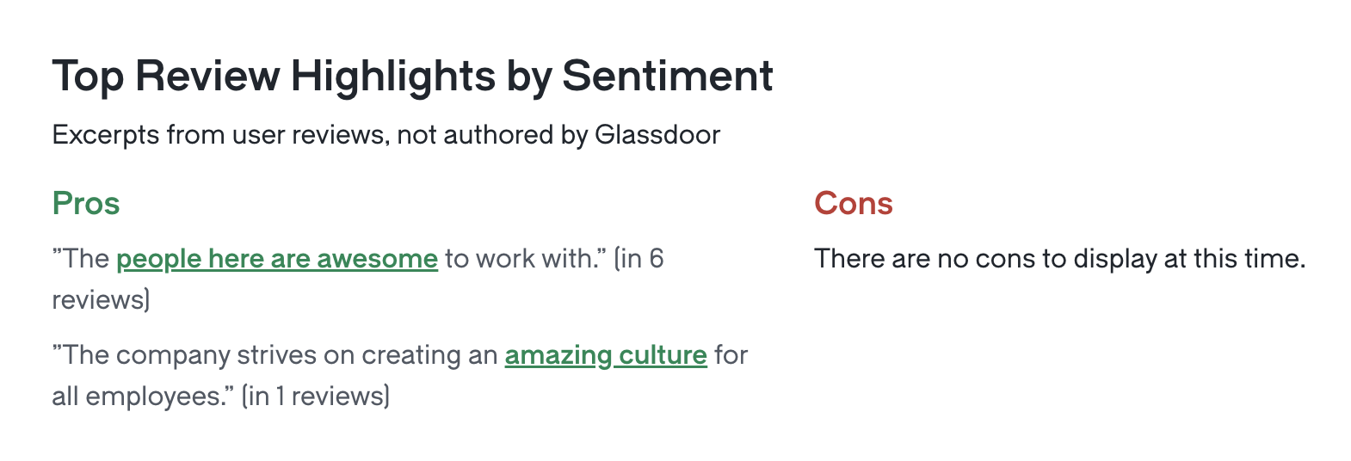
Task: Click the word "culture" in second pro link
Action: pos(663,355)
